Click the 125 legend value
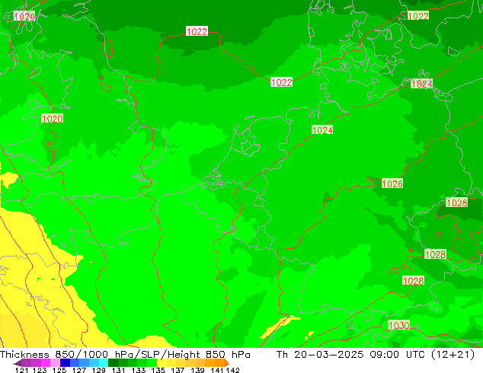The width and height of the screenshot is (483, 373). (59, 370)
